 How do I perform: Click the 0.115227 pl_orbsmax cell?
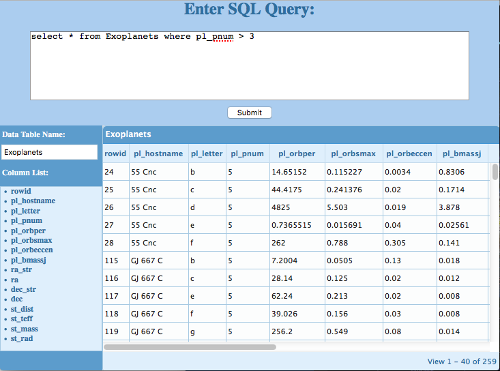click(x=354, y=172)
